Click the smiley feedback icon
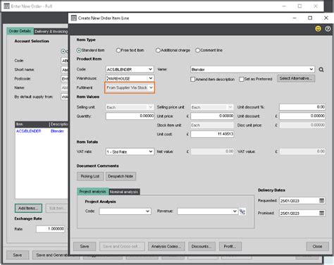This screenshot has height=265, width=334. [x=318, y=29]
